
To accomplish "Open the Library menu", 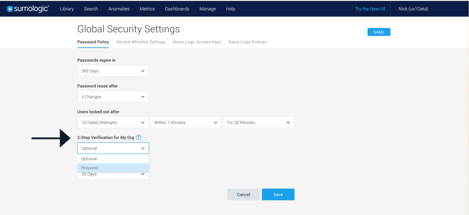I will pos(67,9).
